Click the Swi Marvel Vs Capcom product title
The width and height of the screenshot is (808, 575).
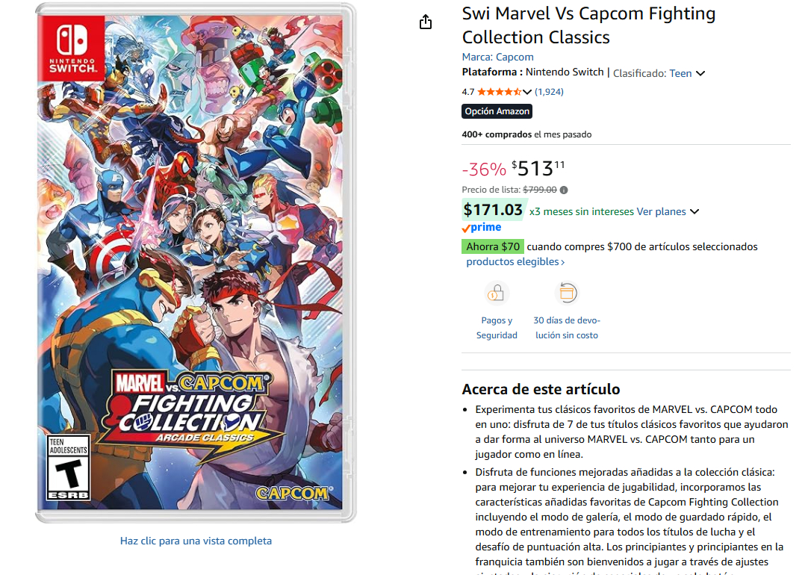(x=588, y=25)
